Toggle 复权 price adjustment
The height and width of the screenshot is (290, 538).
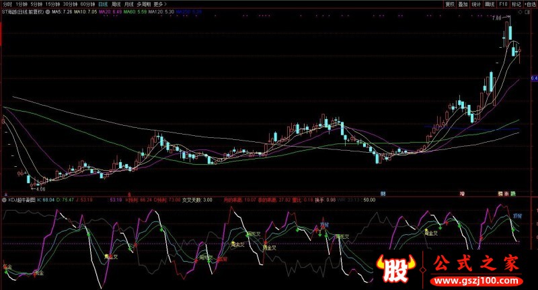pyautogui.click(x=450, y=3)
